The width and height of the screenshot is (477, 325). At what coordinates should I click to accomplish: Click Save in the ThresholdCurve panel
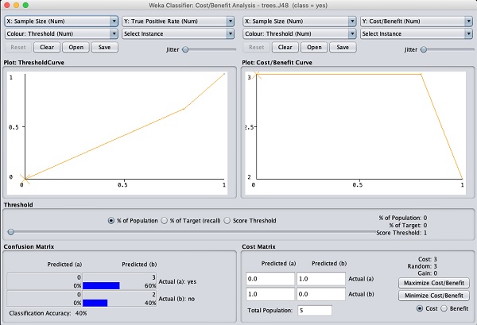(x=104, y=48)
